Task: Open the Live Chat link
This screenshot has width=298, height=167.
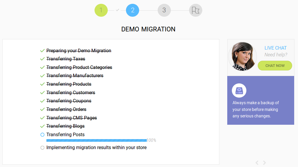Action: (x=275, y=48)
